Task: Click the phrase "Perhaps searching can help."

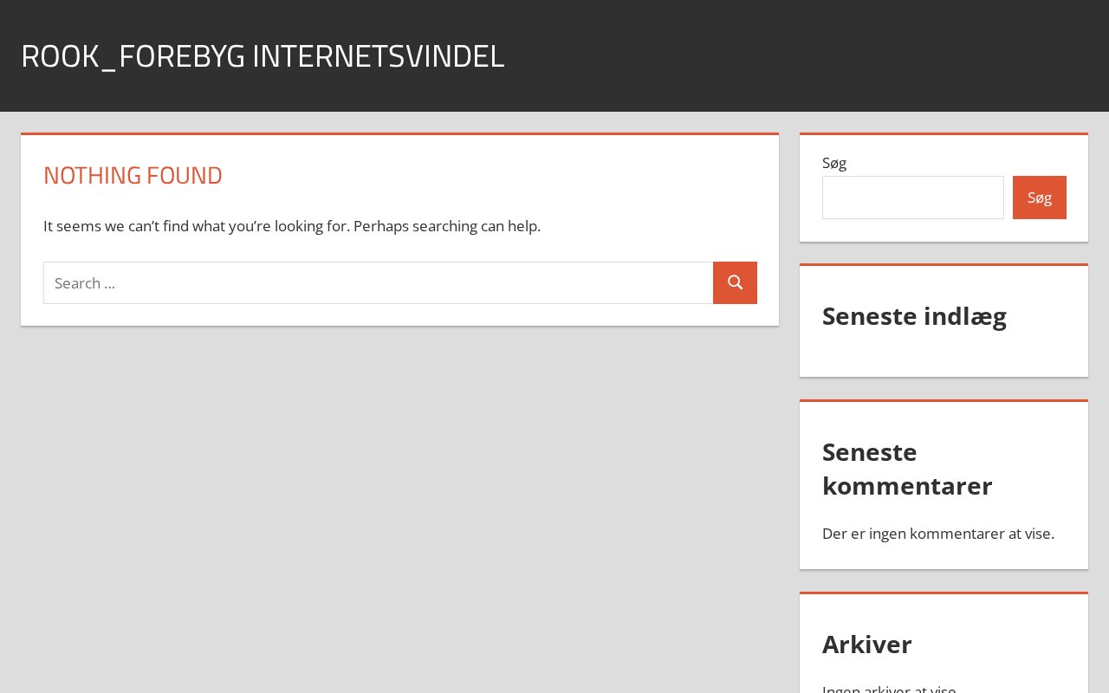Action: [447, 226]
